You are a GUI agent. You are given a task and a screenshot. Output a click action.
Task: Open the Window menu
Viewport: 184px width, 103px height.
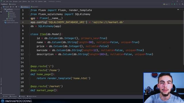tap(41, 1)
